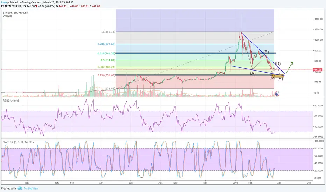Viewport: 326px width, 192px height.
Task: Click the 200.00 price axis value
Action: [318, 82]
